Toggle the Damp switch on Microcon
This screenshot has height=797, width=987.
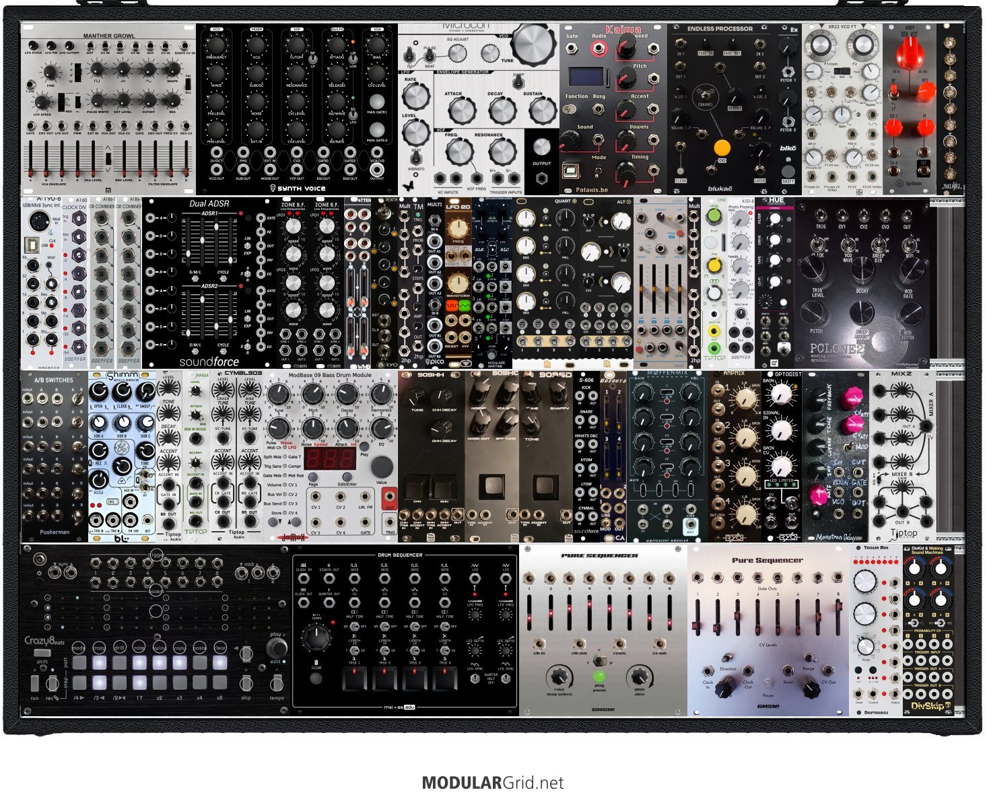click(518, 81)
